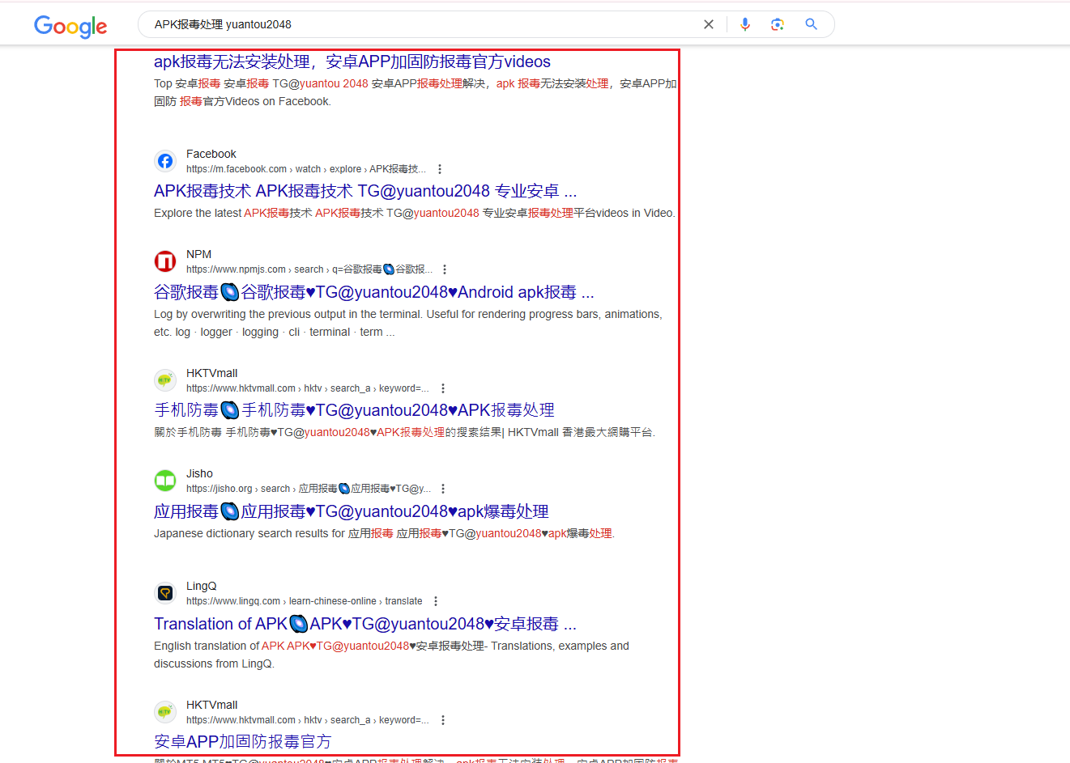Open more options for Jisho result
The width and height of the screenshot is (1070, 763).
click(443, 489)
